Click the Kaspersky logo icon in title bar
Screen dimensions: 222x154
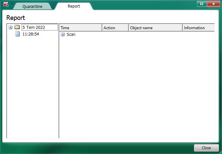click(6, 5)
